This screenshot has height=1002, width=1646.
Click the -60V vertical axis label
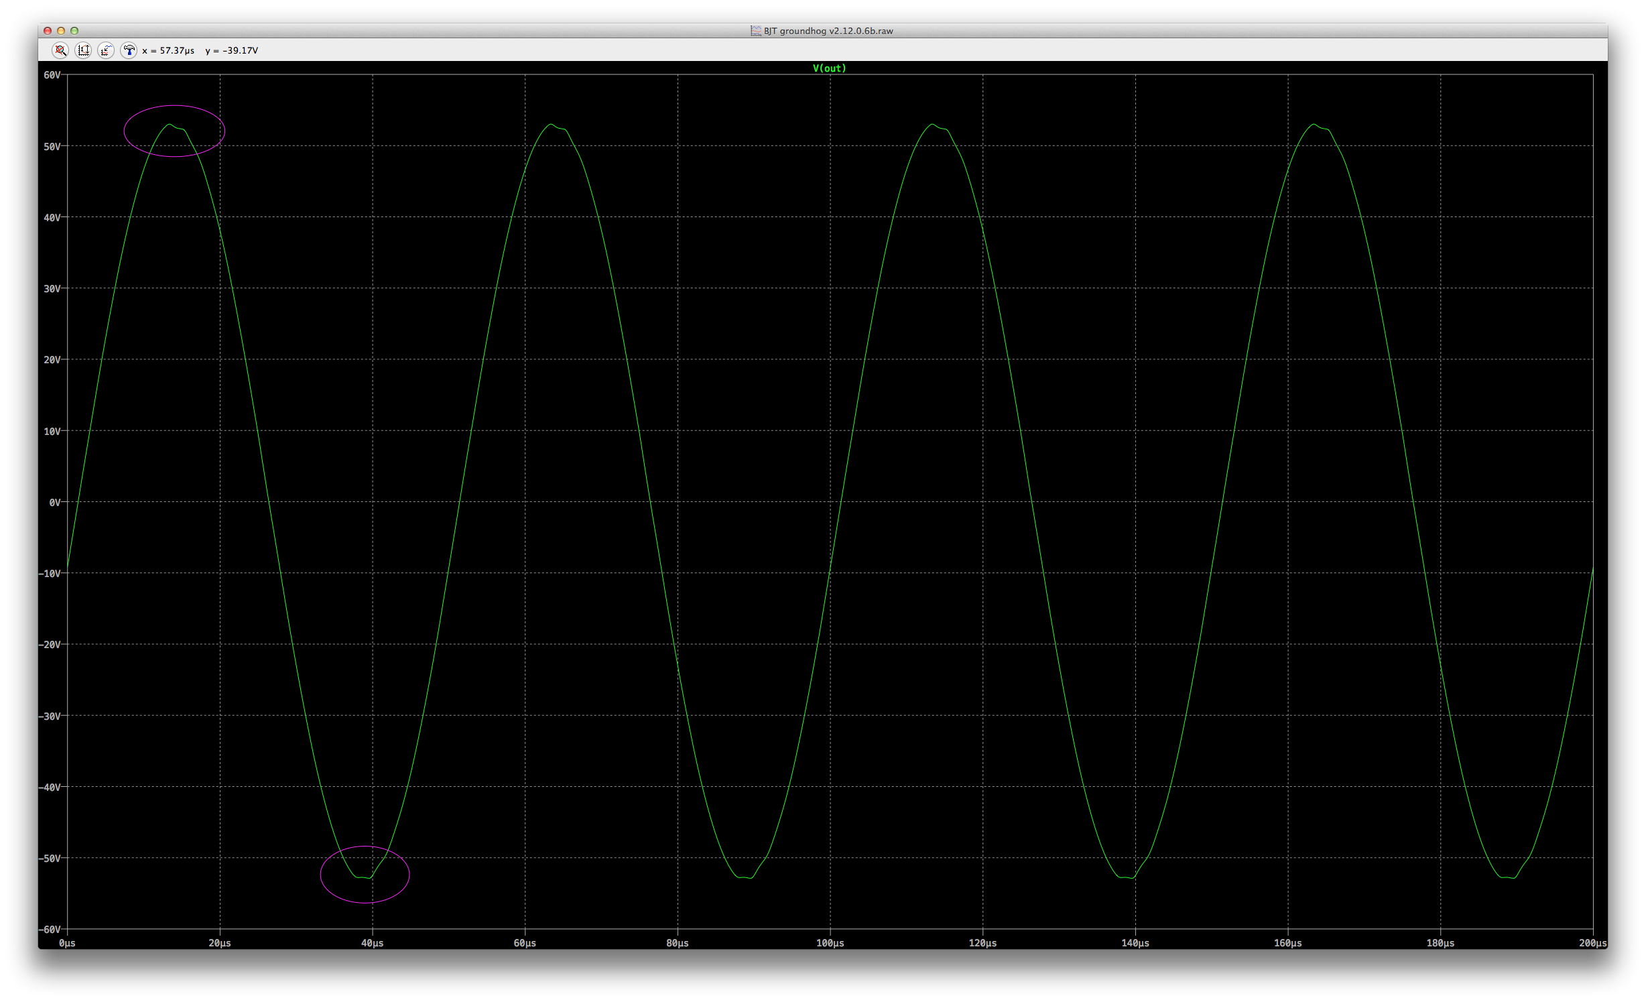coord(50,930)
